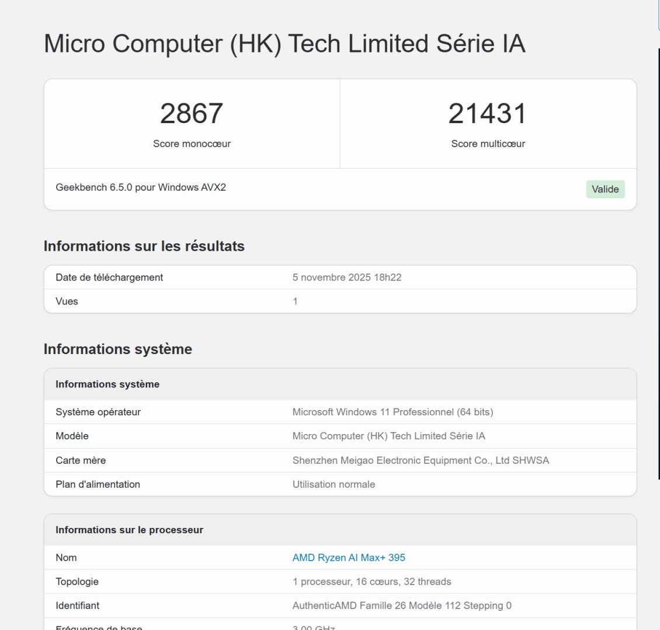Image resolution: width=660 pixels, height=630 pixels.
Task: Open the AMD Ryzen AI Max+ 395 link
Action: (349, 557)
